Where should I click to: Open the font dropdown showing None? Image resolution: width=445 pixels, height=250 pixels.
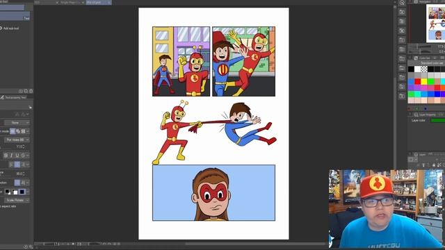[17, 123]
